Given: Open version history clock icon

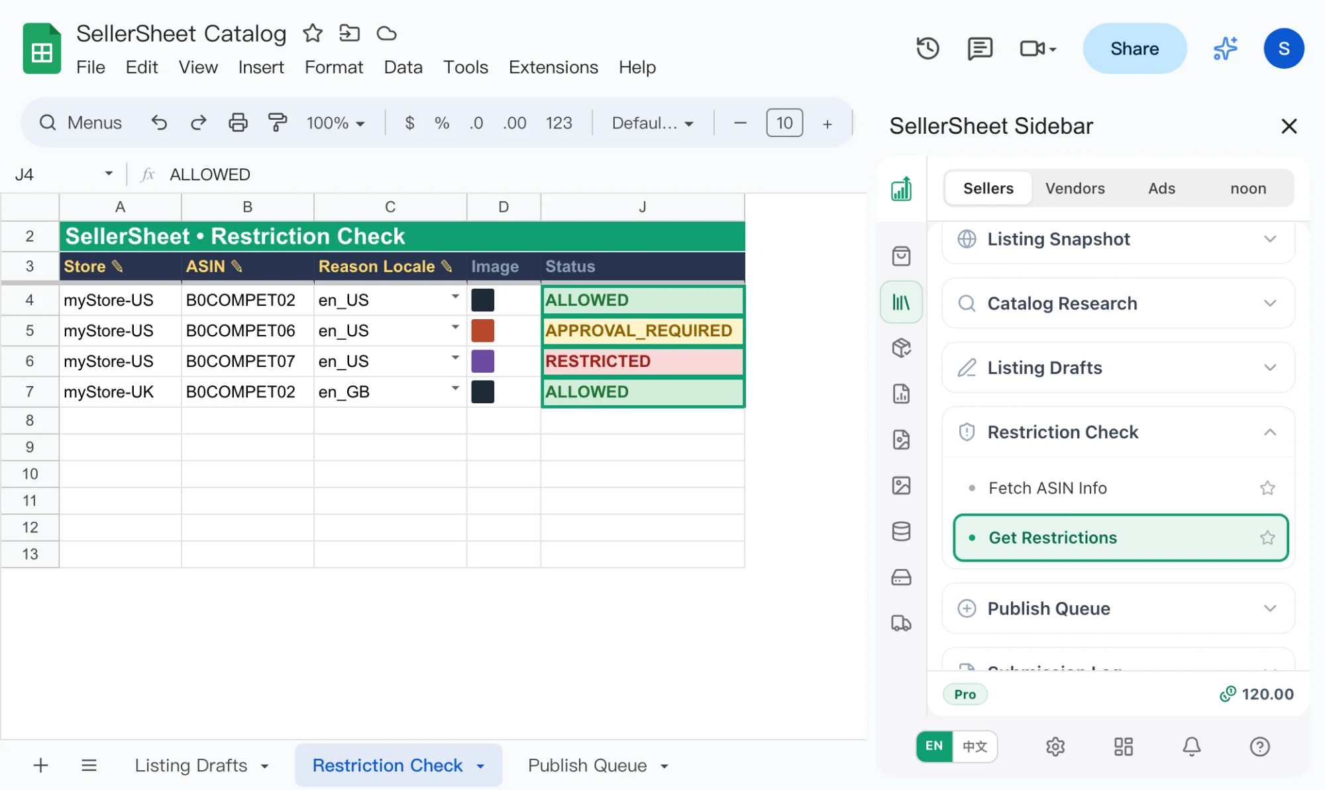Looking at the screenshot, I should [x=927, y=48].
